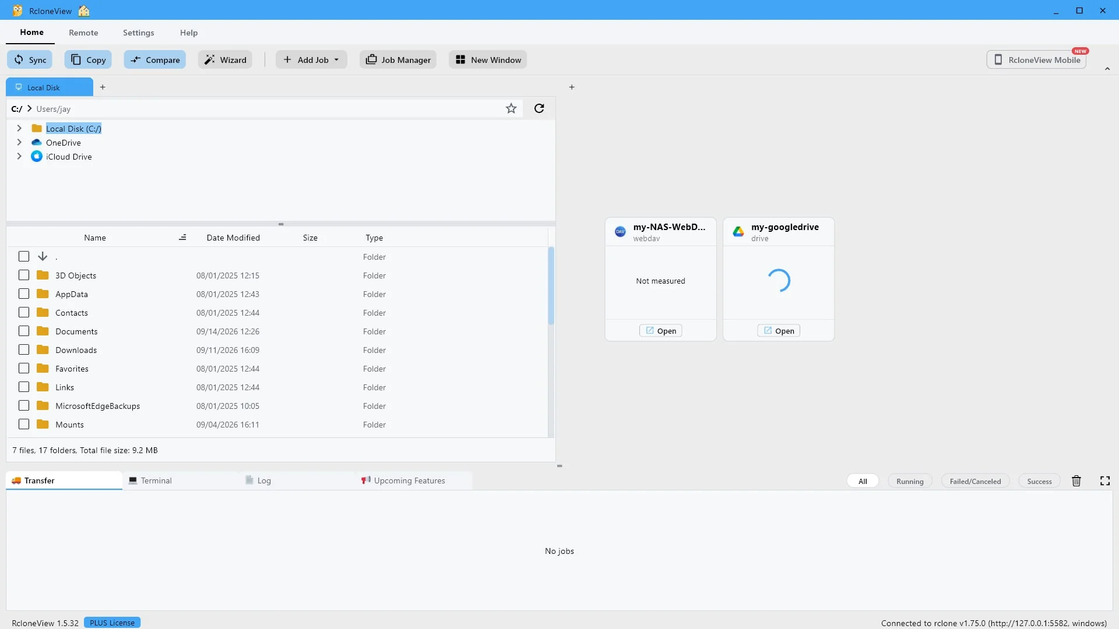The image size is (1119, 629).
Task: Open the my-googledrive remote
Action: click(x=779, y=331)
